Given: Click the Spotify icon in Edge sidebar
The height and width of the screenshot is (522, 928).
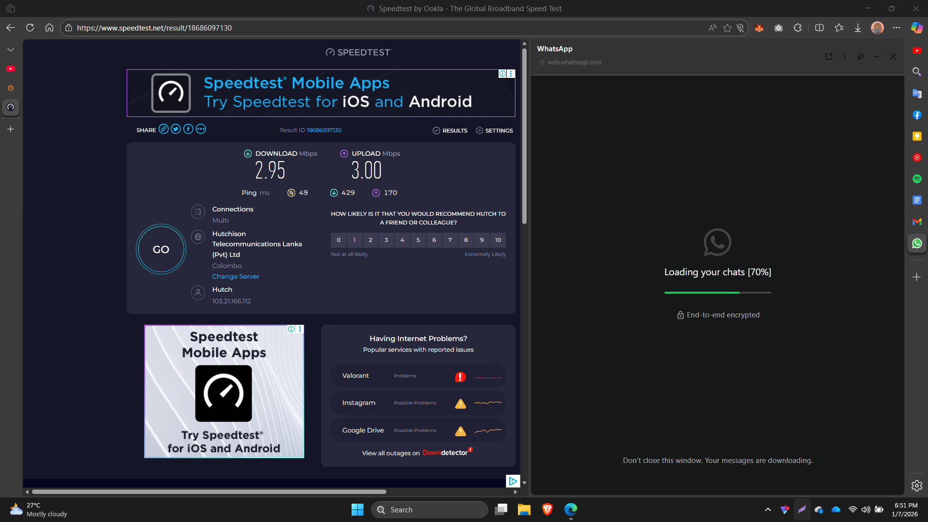Looking at the screenshot, I should (917, 179).
